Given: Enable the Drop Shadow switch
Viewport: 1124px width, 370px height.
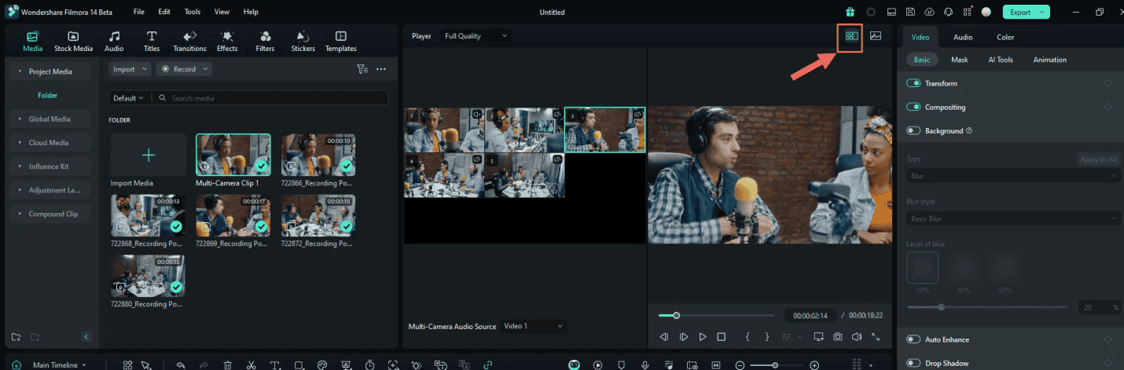Looking at the screenshot, I should pyautogui.click(x=913, y=363).
